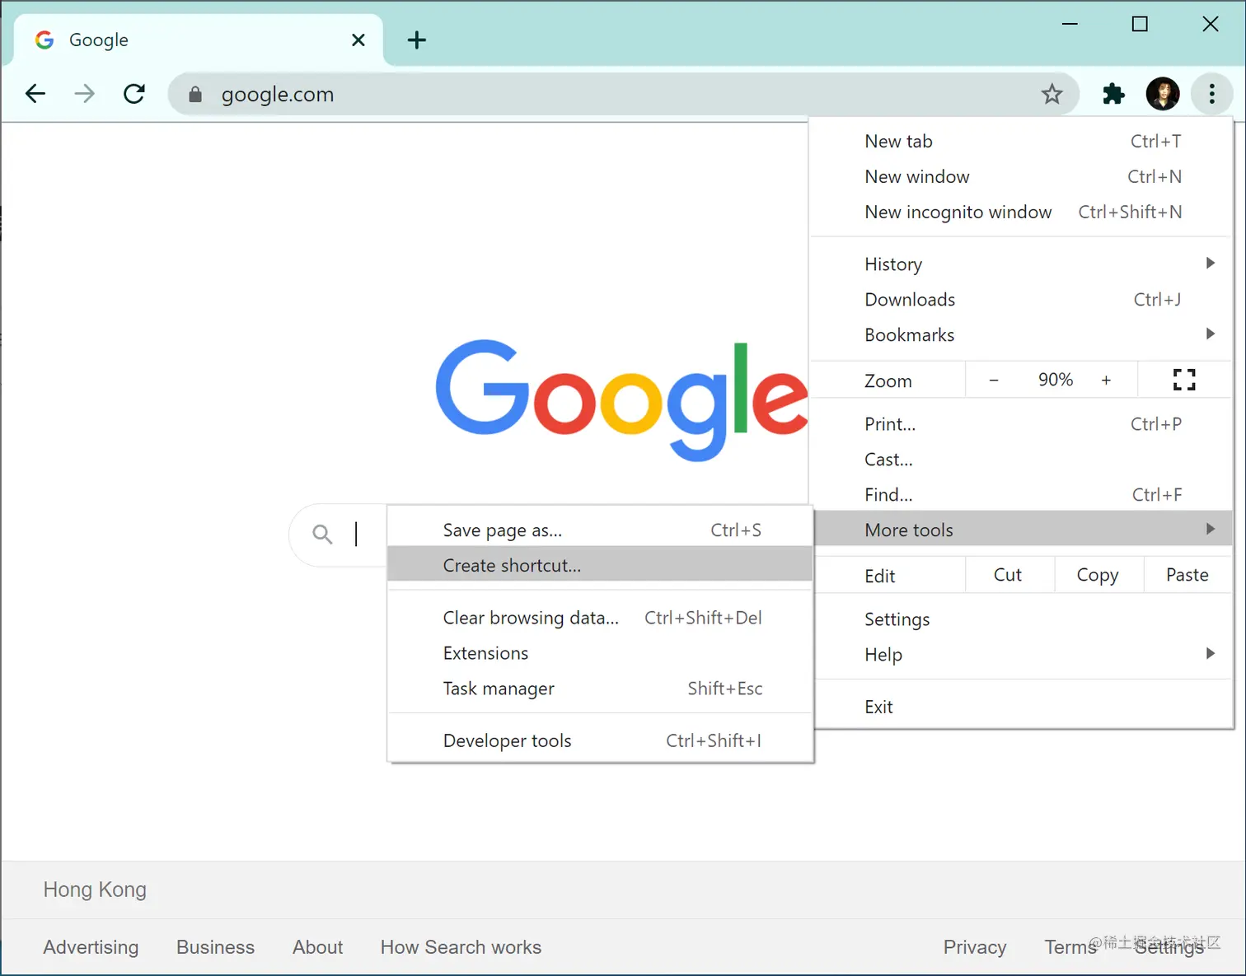Open Downloads from the menu
The height and width of the screenshot is (976, 1246).
(1022, 300)
